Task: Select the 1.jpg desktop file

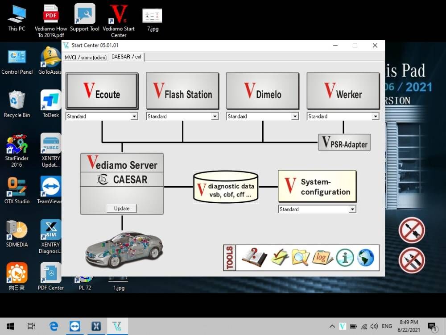Action: pyautogui.click(x=119, y=284)
